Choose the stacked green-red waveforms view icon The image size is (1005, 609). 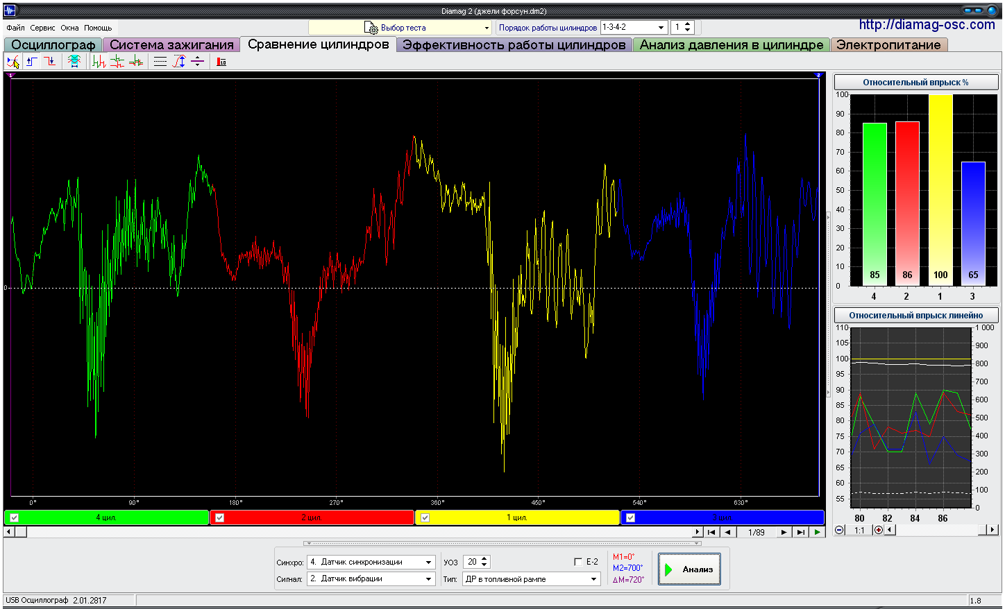tap(117, 62)
